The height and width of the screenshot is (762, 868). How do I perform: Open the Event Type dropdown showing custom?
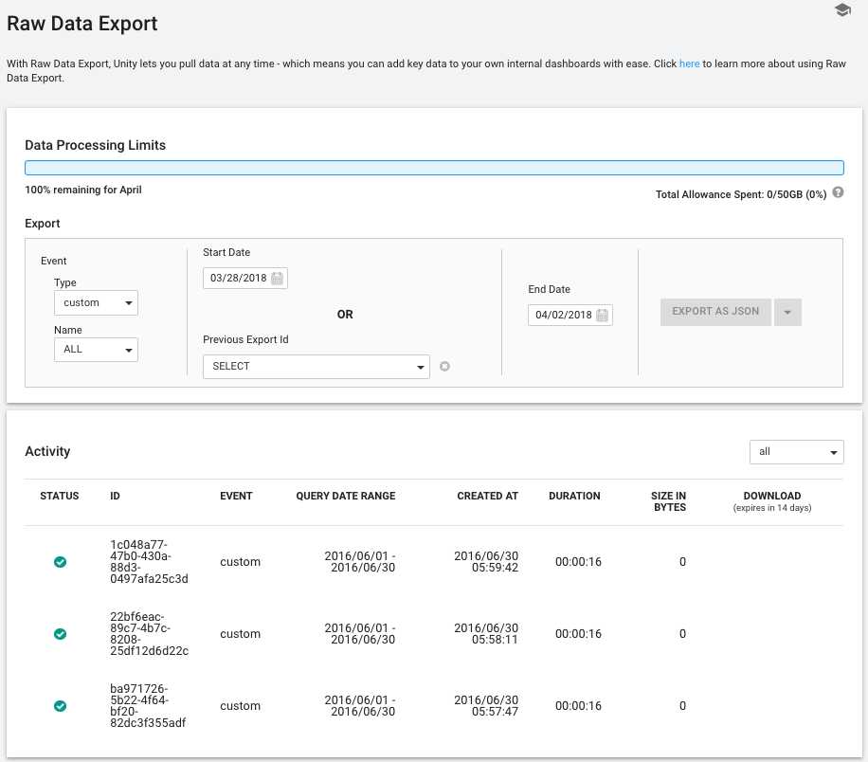pos(96,302)
